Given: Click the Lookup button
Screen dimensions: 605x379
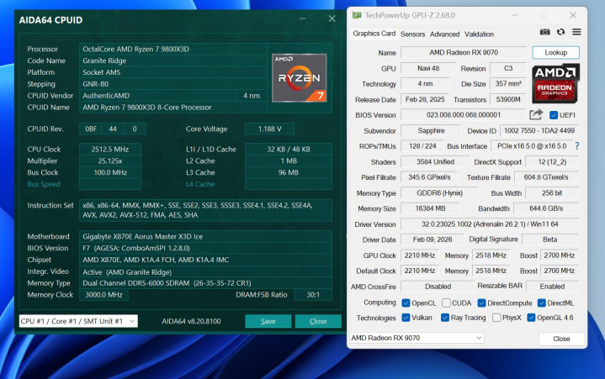Looking at the screenshot, I should (x=555, y=52).
